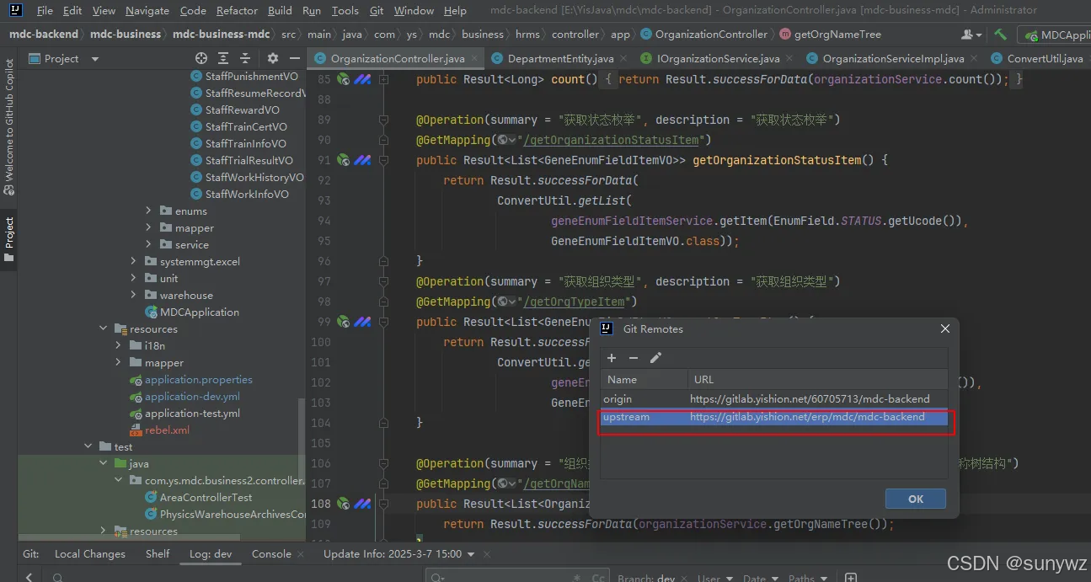Viewport: 1091px width, 582px height.
Task: Open the Git menu
Action: click(377, 11)
